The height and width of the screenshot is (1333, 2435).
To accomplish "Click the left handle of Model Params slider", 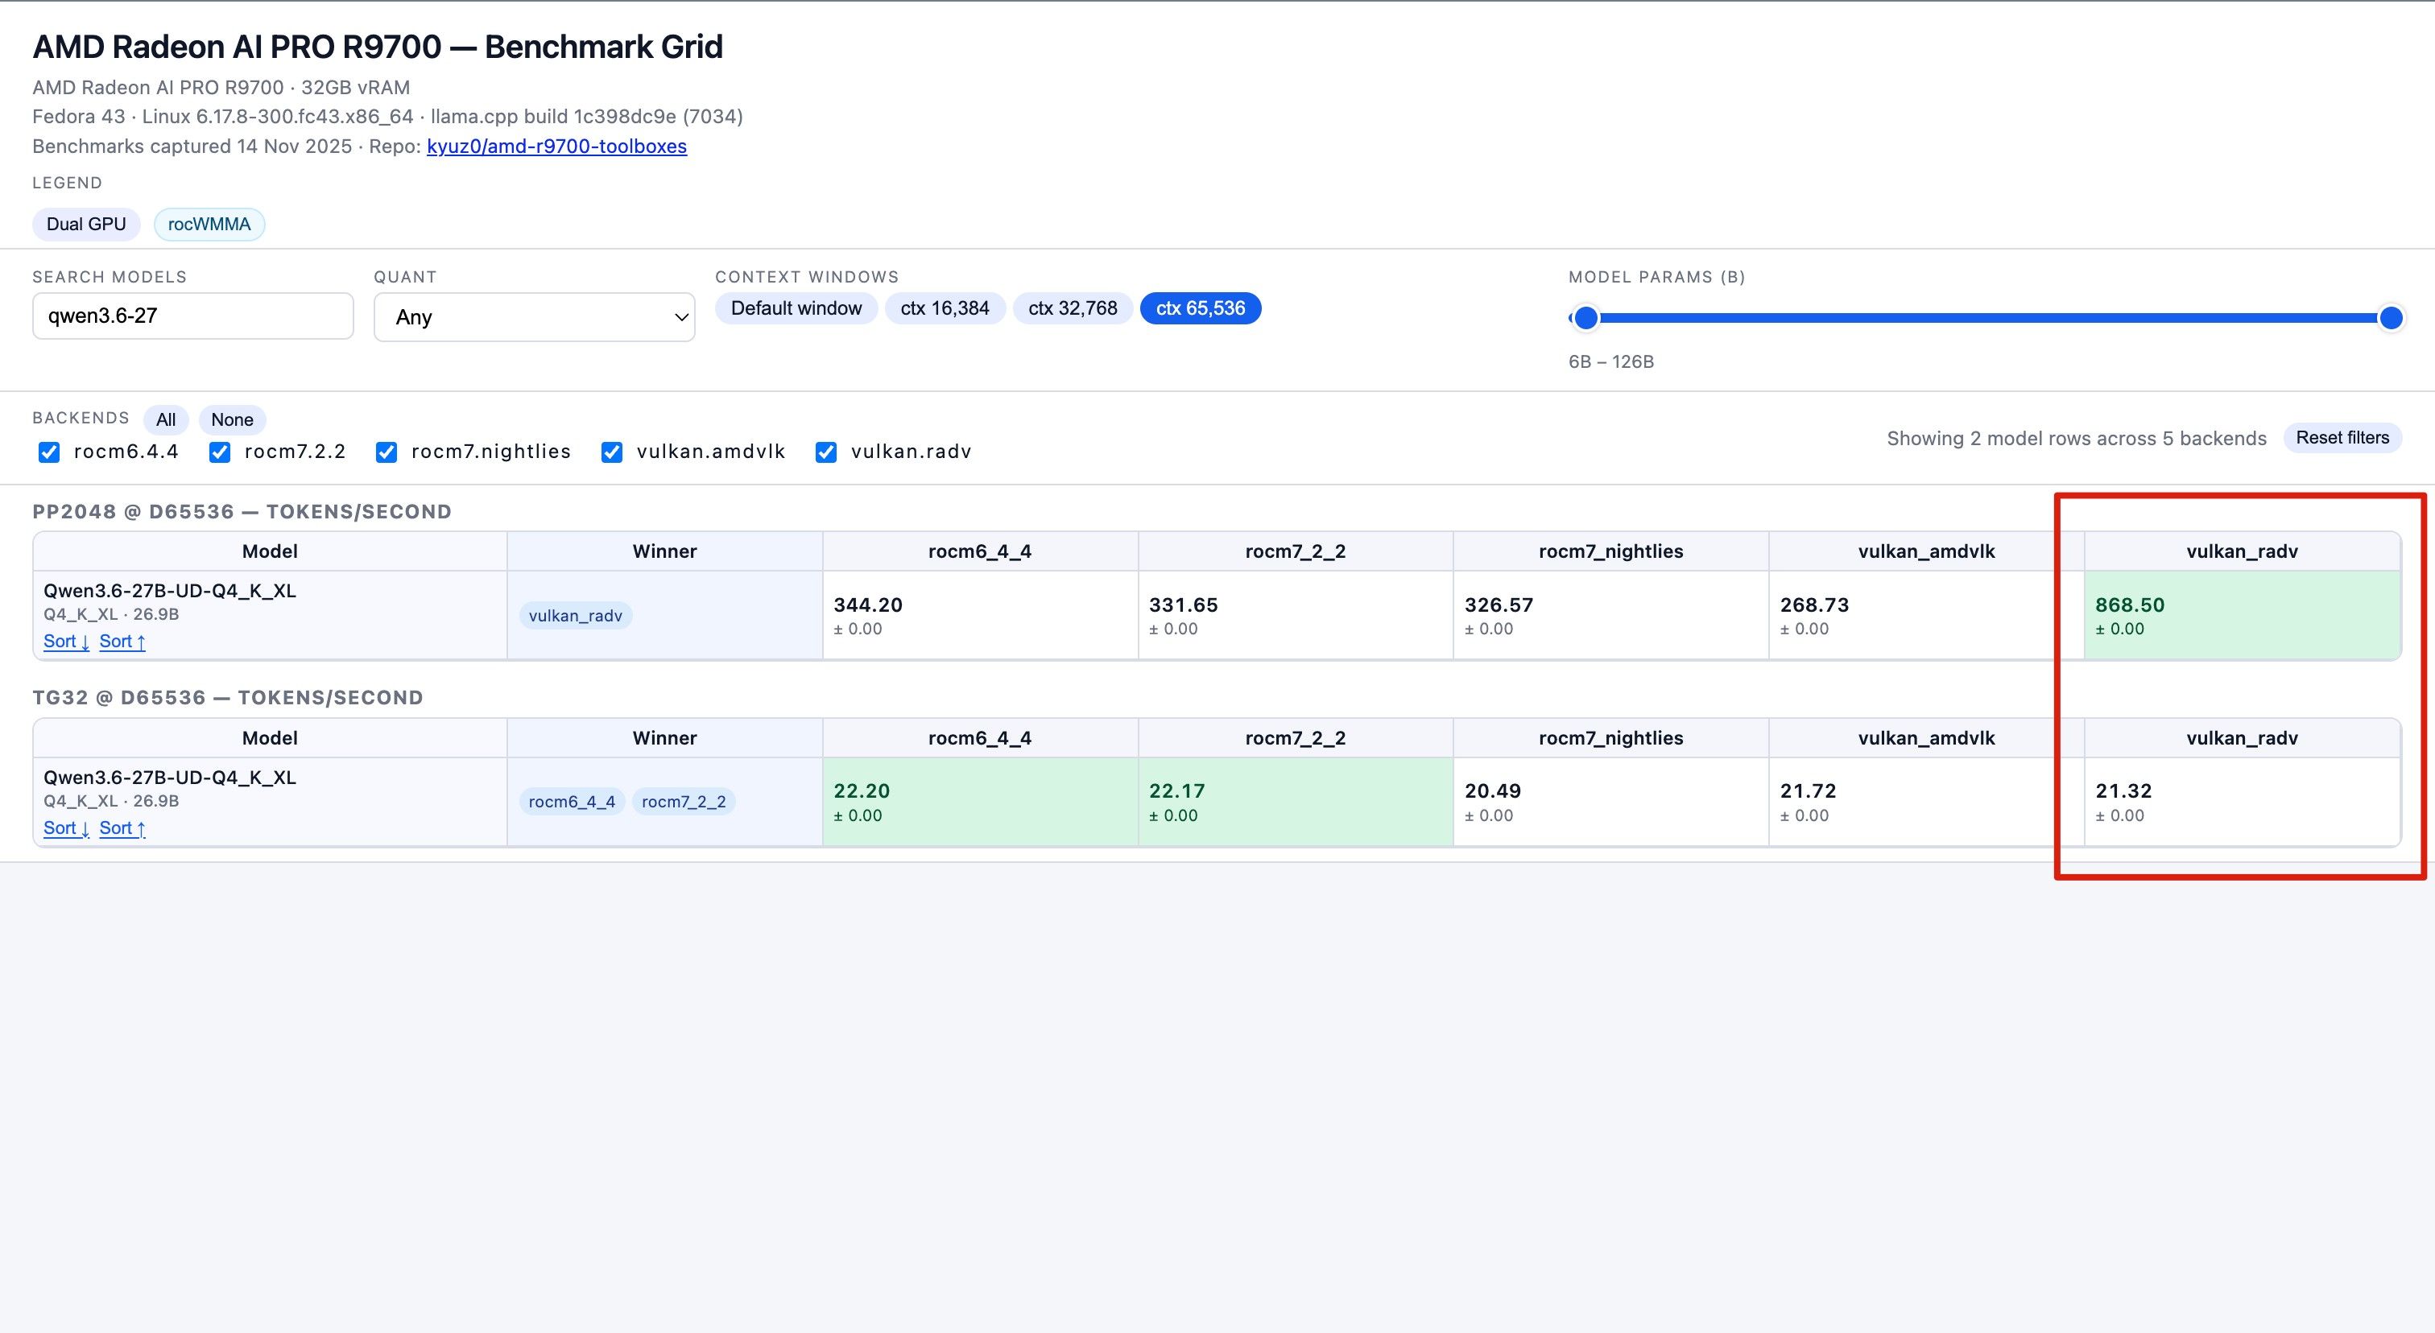I will point(1586,319).
